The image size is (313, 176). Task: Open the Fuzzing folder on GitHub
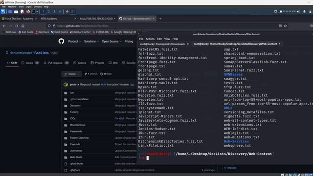tap(74, 112)
